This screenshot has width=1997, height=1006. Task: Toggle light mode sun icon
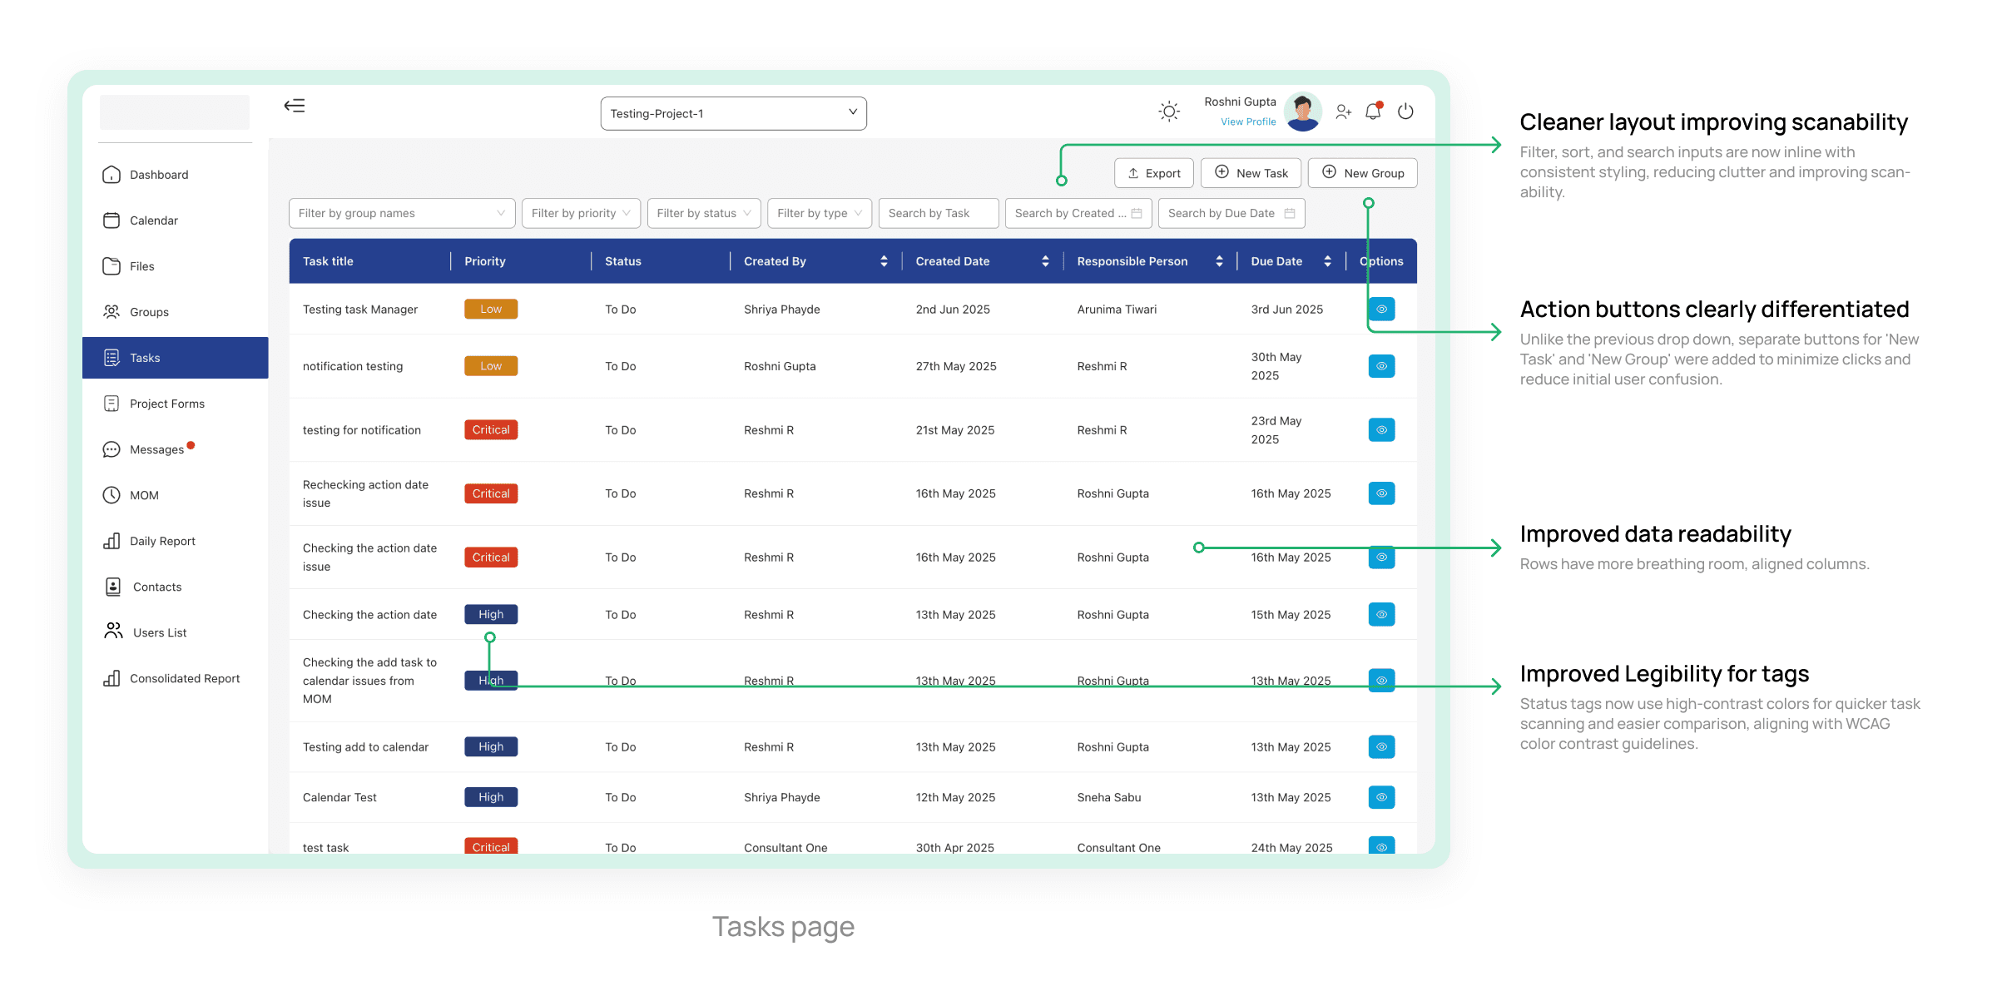[1169, 112]
